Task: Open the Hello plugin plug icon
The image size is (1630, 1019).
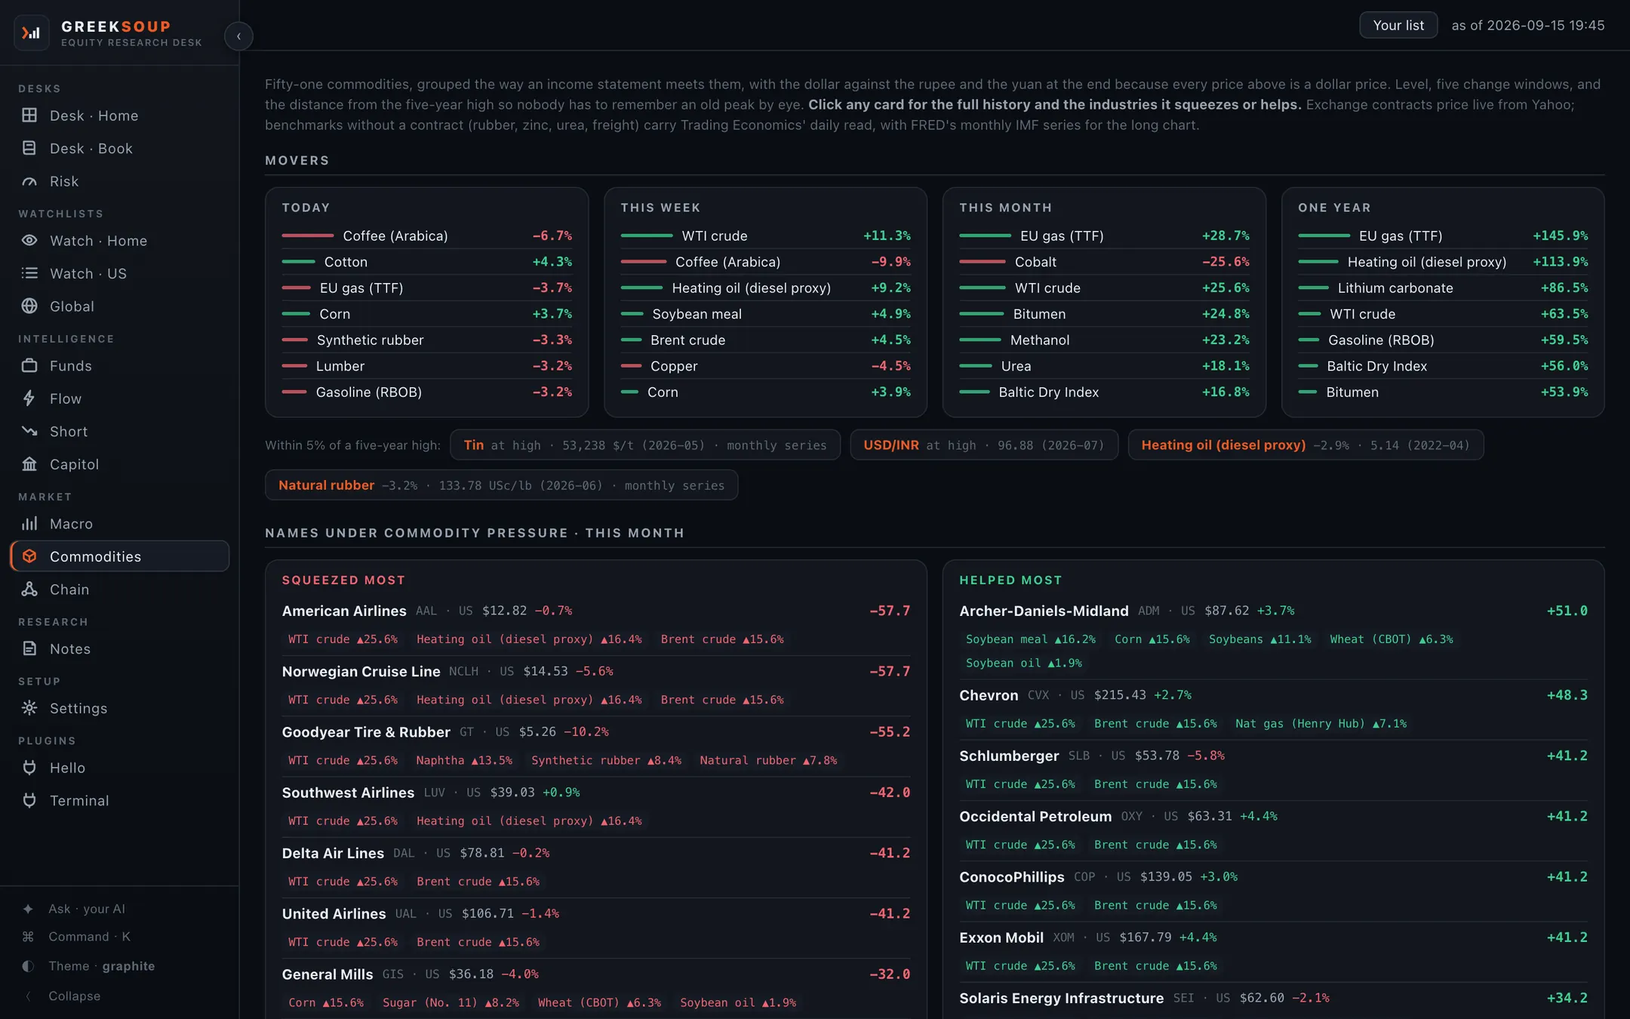Action: tap(29, 768)
